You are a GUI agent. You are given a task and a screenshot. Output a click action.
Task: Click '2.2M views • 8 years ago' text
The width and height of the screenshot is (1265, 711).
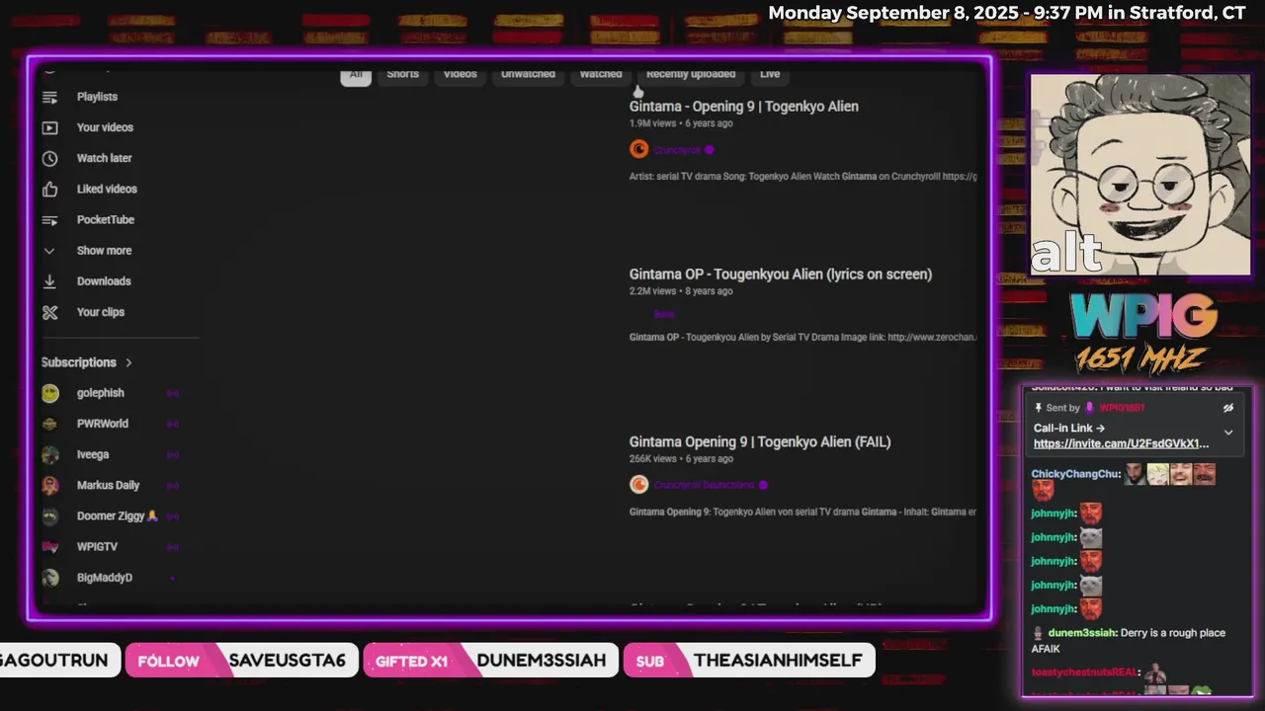[x=681, y=291]
